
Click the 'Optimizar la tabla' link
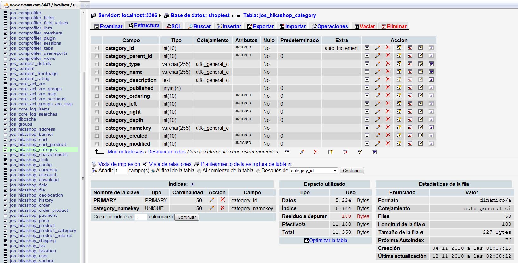coord(328,241)
